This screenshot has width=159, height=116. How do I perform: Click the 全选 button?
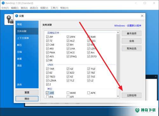[x=132, y=41]
